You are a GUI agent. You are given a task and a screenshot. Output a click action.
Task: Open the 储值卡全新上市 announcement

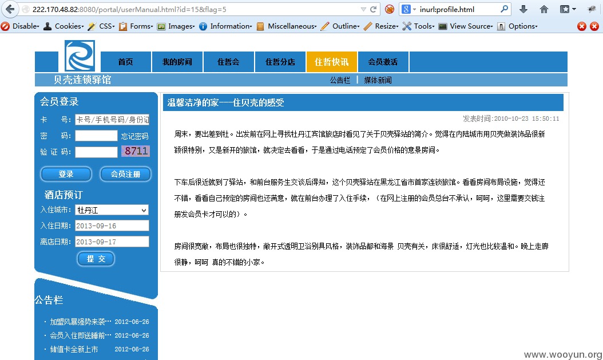74,349
